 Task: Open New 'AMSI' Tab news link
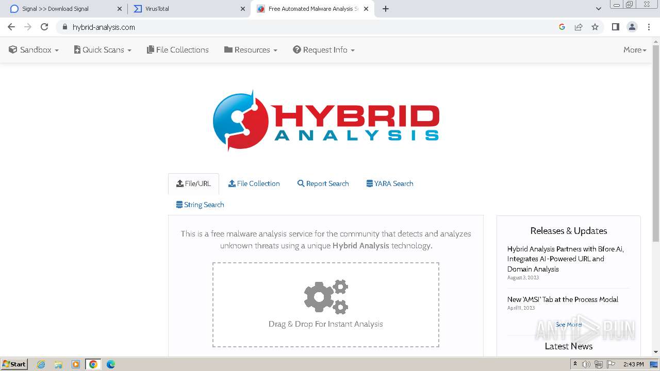(x=563, y=299)
